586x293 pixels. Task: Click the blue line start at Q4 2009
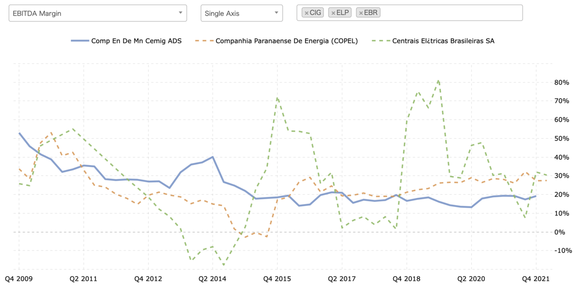[x=19, y=133]
